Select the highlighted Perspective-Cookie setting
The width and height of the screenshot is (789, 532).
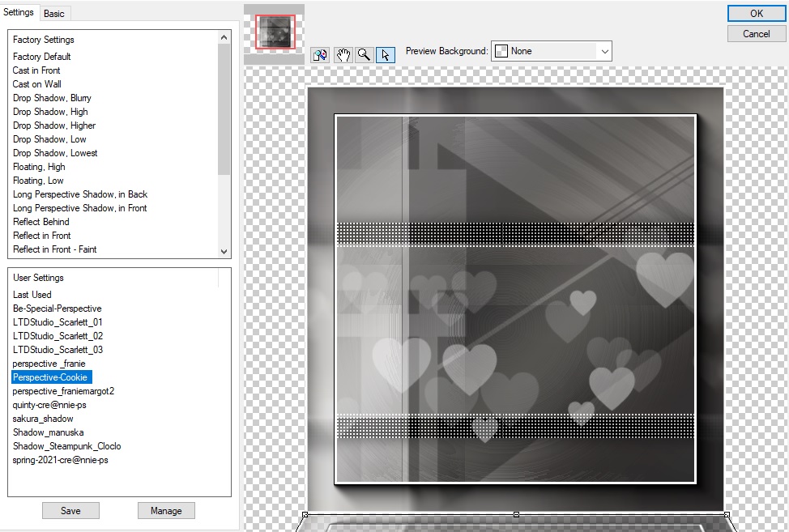click(x=52, y=377)
